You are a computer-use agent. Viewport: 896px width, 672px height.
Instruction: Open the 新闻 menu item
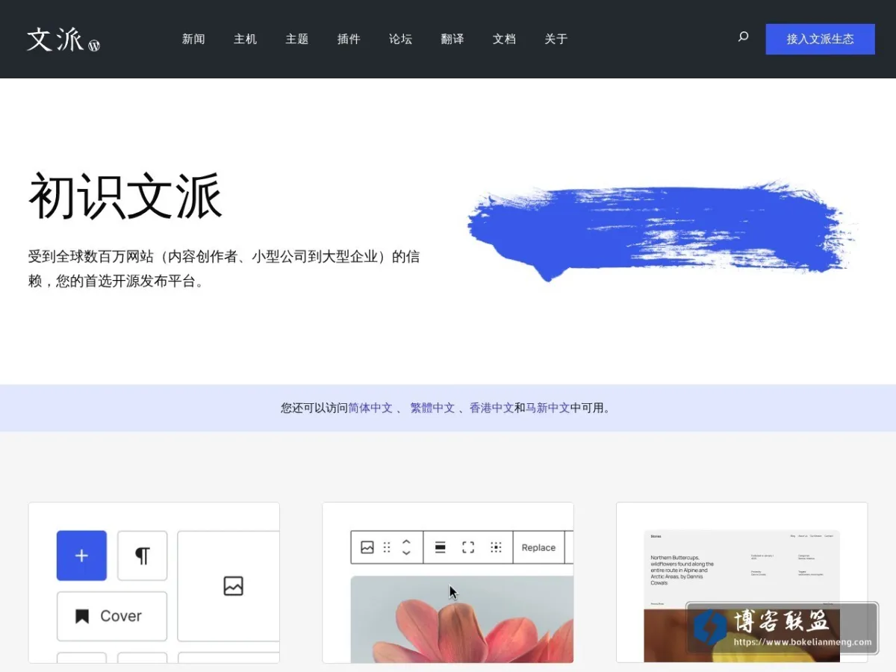pos(193,39)
